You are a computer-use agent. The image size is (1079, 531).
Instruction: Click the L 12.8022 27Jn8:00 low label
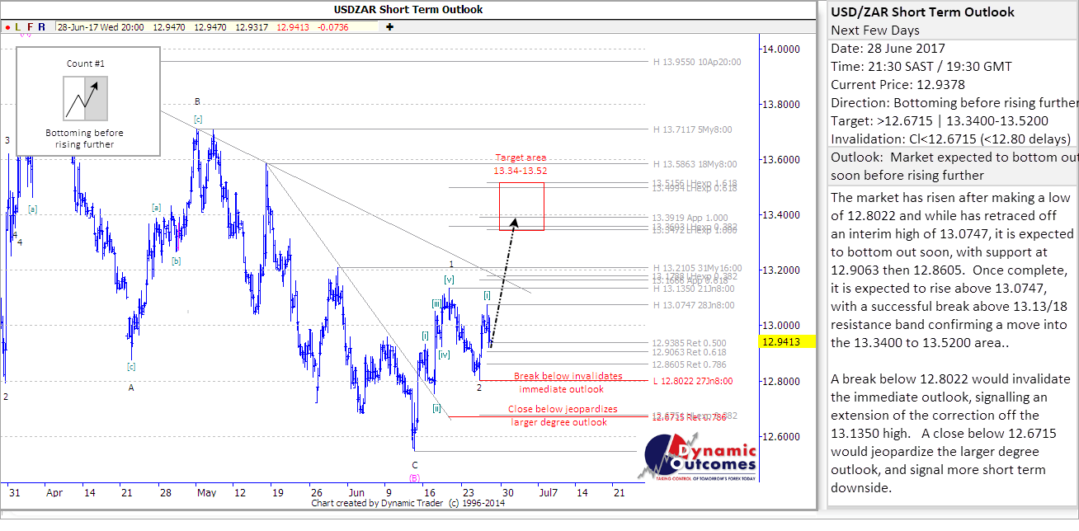tap(693, 381)
